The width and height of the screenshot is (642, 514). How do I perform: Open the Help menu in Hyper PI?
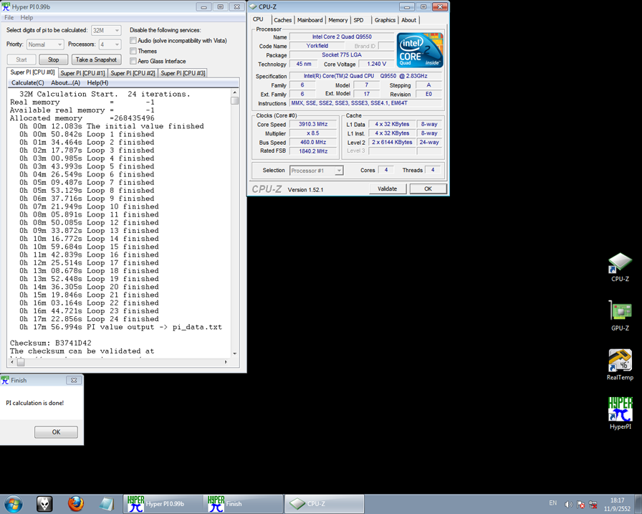(27, 18)
